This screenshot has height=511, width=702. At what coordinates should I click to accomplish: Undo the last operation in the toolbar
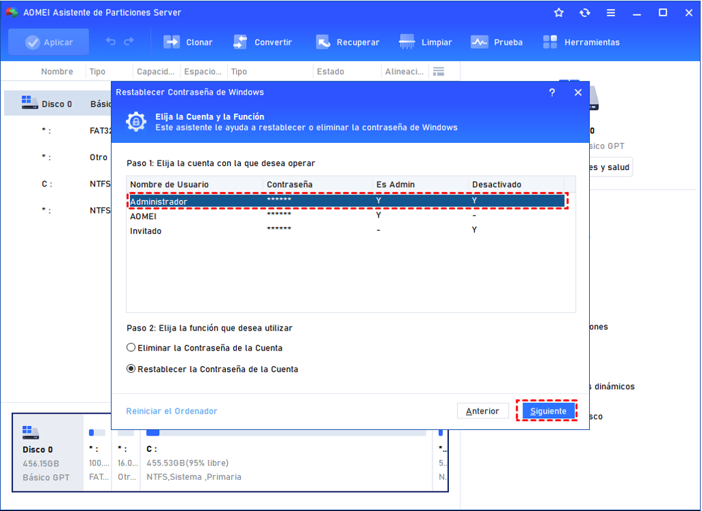tap(111, 42)
